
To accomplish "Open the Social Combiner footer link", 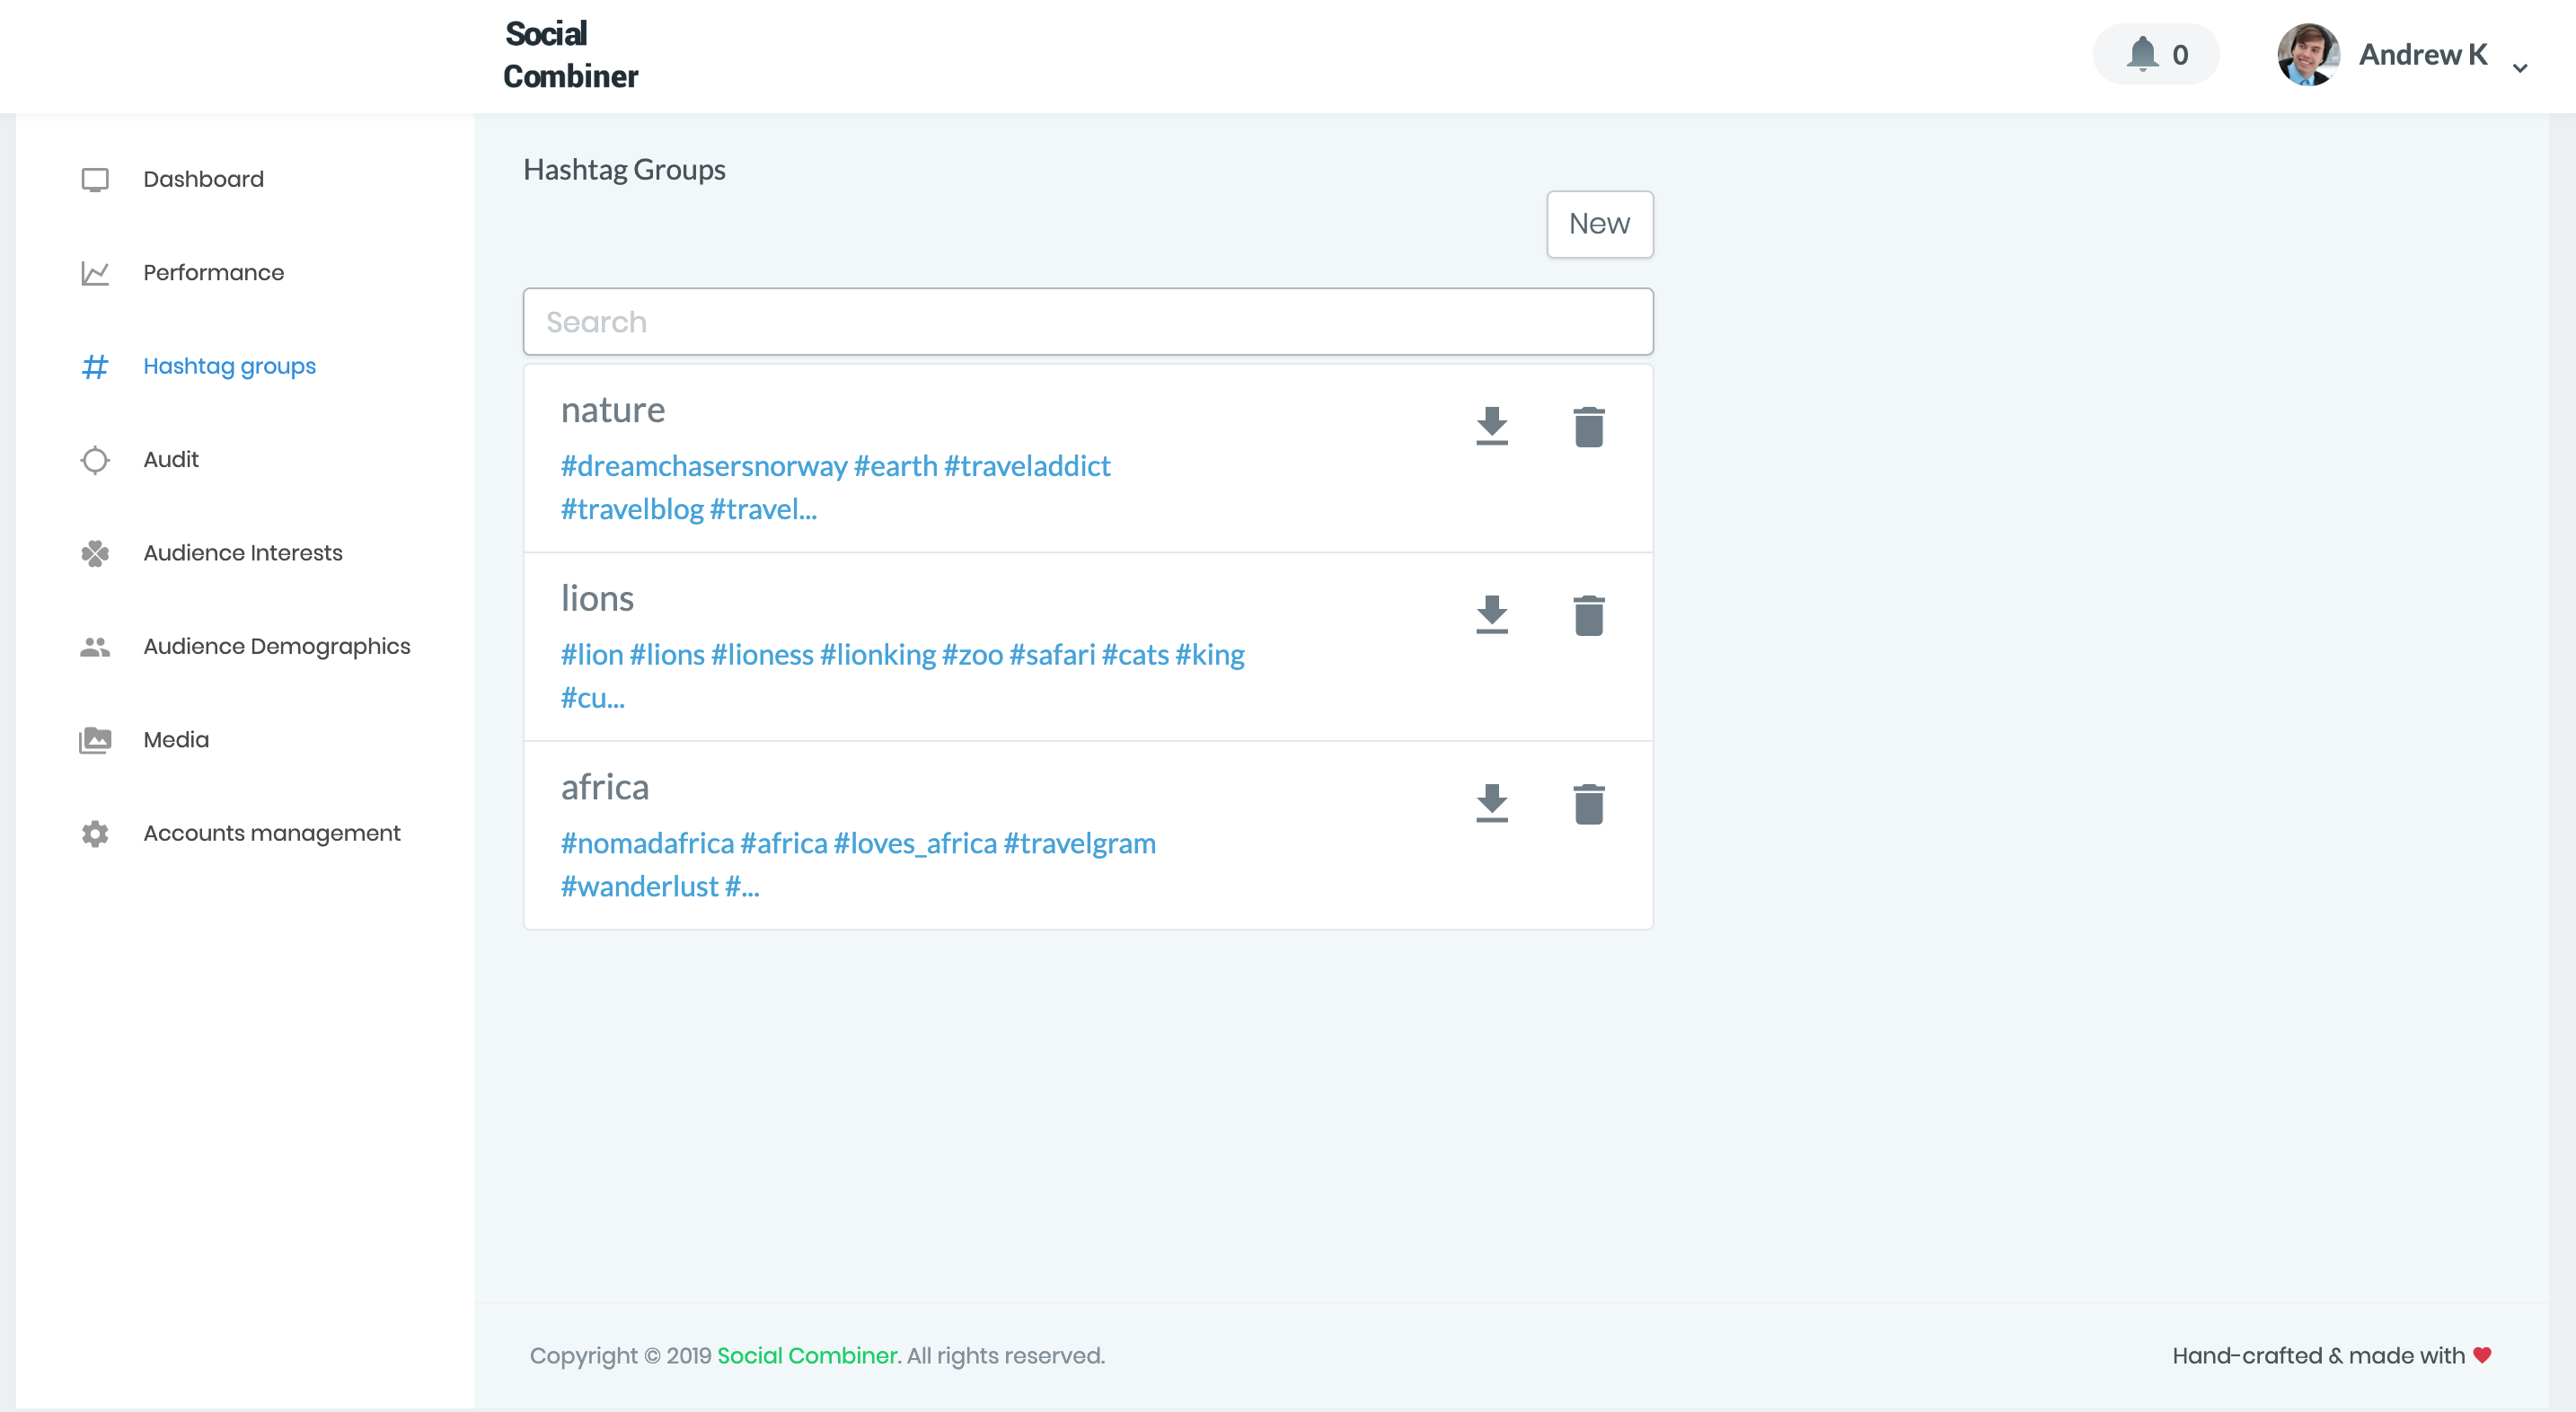I will point(806,1355).
